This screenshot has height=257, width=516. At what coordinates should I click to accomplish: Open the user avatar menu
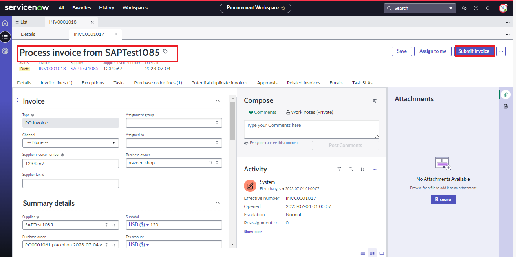tap(503, 8)
